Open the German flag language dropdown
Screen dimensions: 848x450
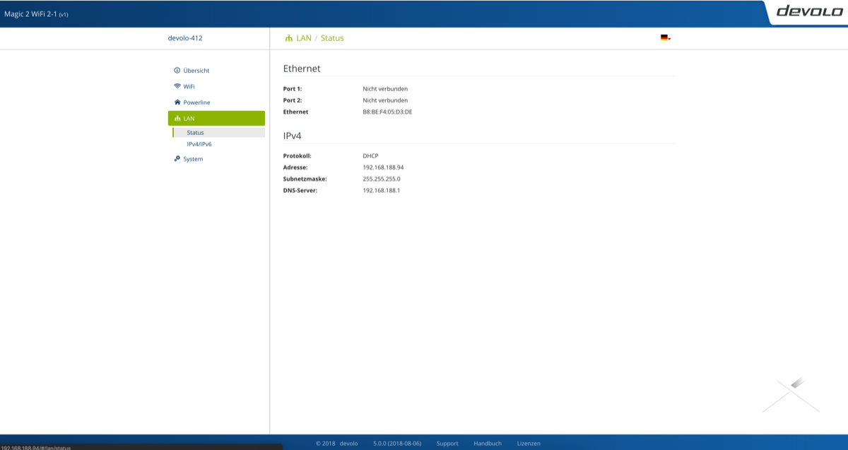click(665, 38)
